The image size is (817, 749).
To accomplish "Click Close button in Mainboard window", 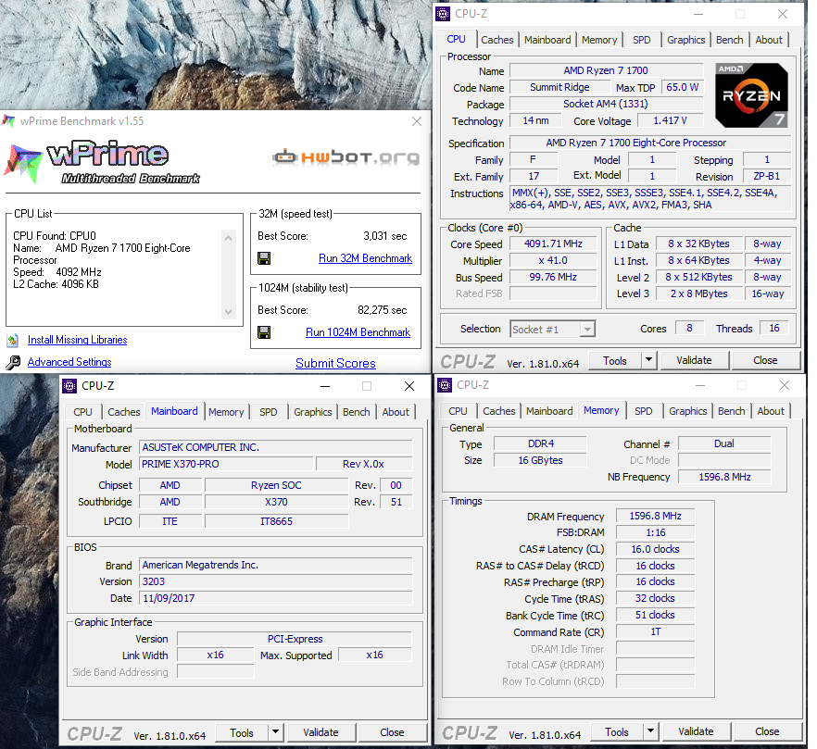I will [x=392, y=732].
